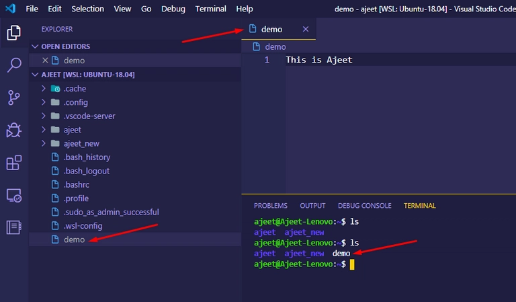Click the file icon of .bashrc
This screenshot has width=516, height=302.
[55, 184]
